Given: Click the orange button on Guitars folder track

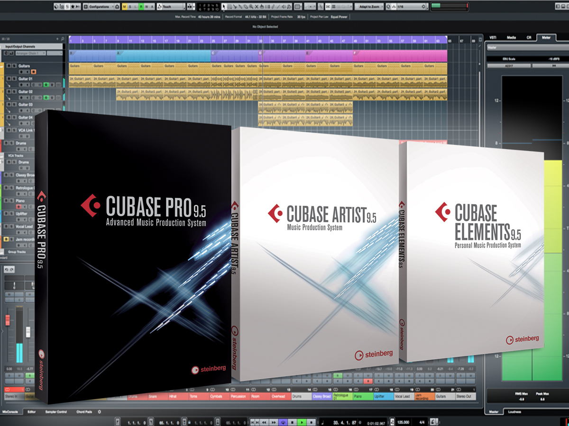Looking at the screenshot, I should (34, 72).
